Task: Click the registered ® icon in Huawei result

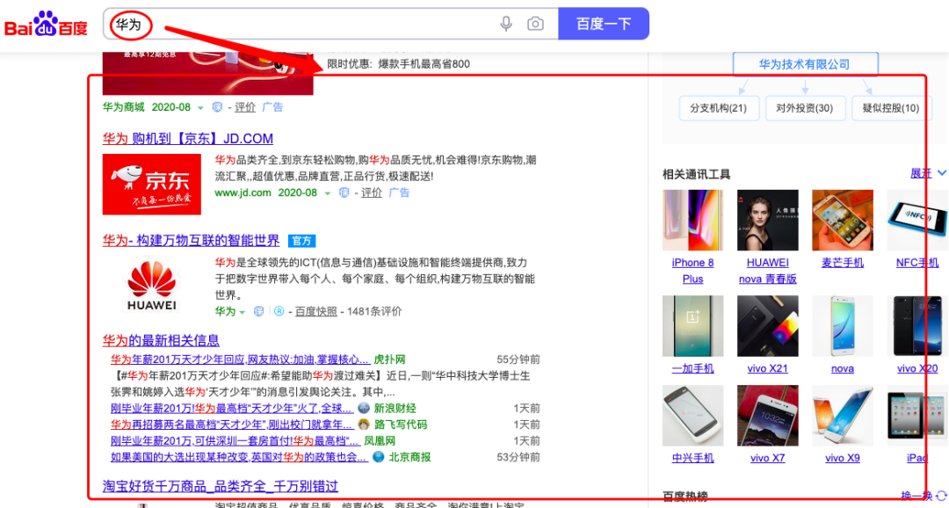Action: tap(279, 311)
